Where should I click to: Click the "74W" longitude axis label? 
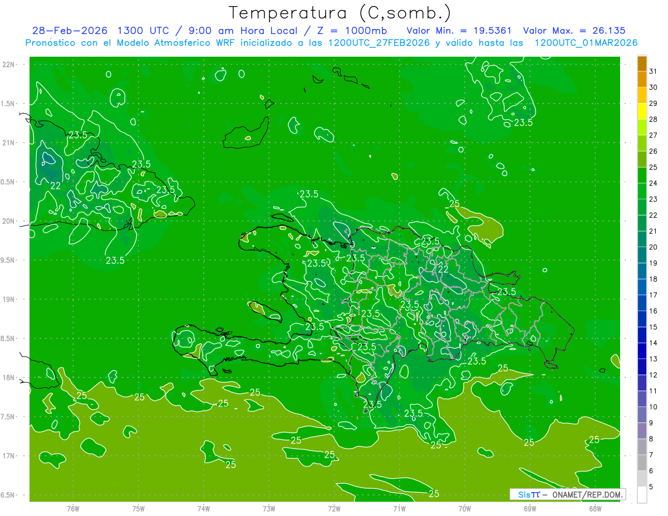coord(203,509)
